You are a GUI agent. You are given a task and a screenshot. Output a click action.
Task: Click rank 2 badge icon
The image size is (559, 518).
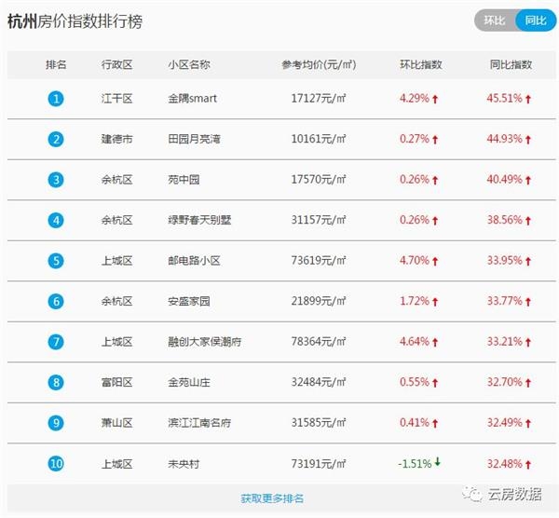[56, 139]
